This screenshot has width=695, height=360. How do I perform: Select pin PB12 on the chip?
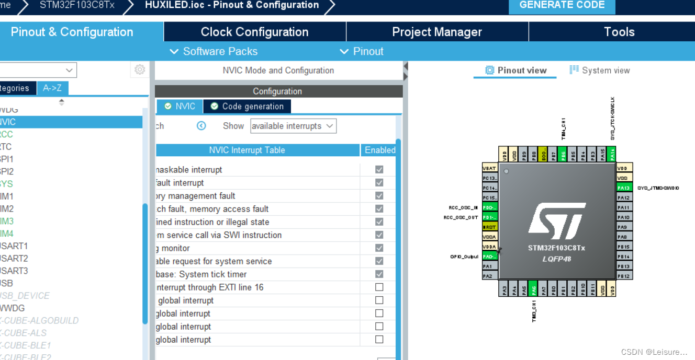pyautogui.click(x=624, y=276)
